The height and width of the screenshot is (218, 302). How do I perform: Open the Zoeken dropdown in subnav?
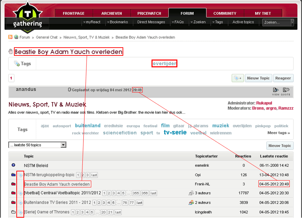click(x=198, y=22)
